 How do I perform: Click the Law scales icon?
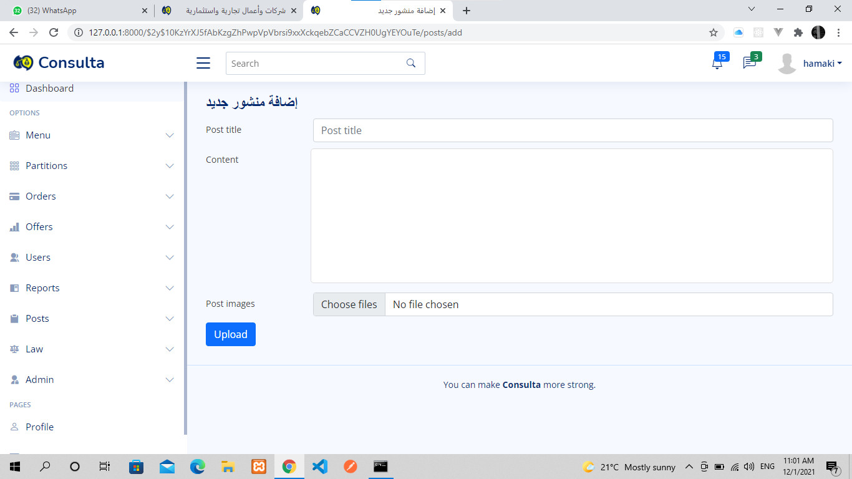coord(14,349)
